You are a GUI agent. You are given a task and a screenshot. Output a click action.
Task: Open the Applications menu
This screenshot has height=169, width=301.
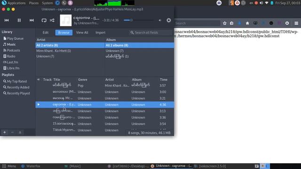coord(14,3)
